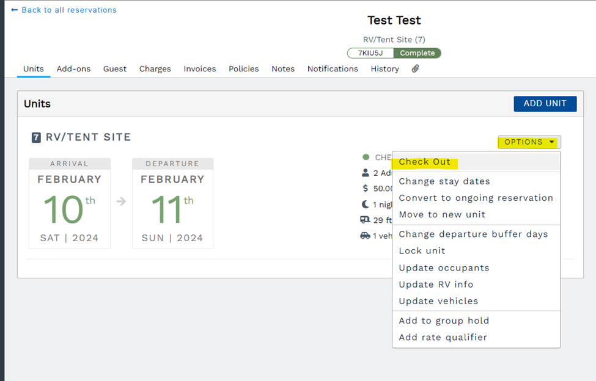Go to the History tab
The image size is (596, 381).
point(384,68)
